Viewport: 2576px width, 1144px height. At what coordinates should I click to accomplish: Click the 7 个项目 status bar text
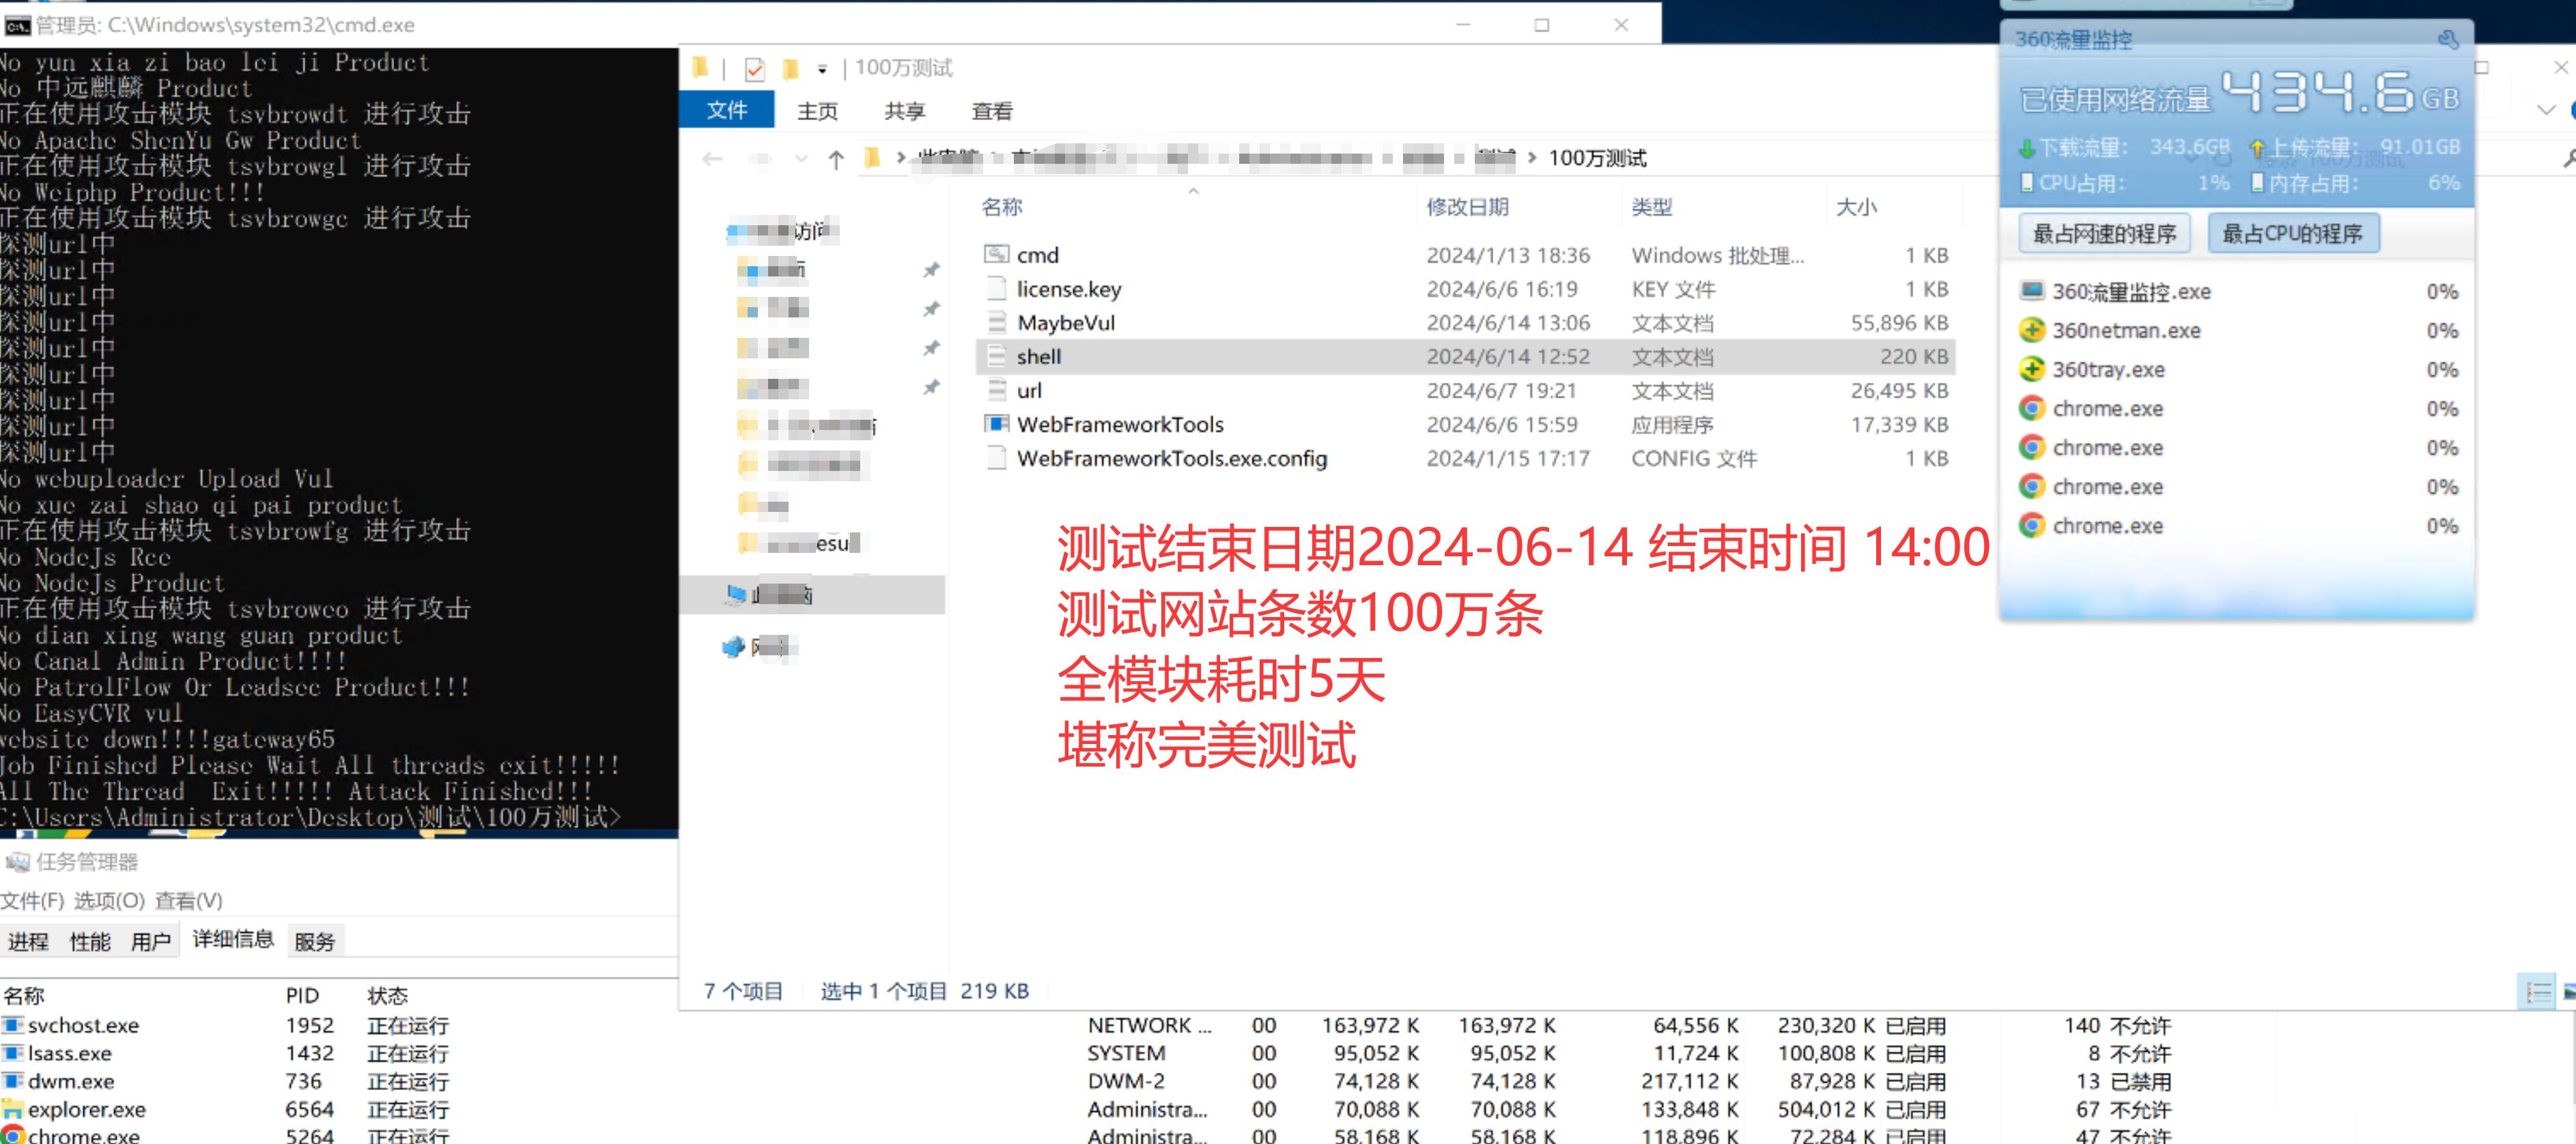743,991
